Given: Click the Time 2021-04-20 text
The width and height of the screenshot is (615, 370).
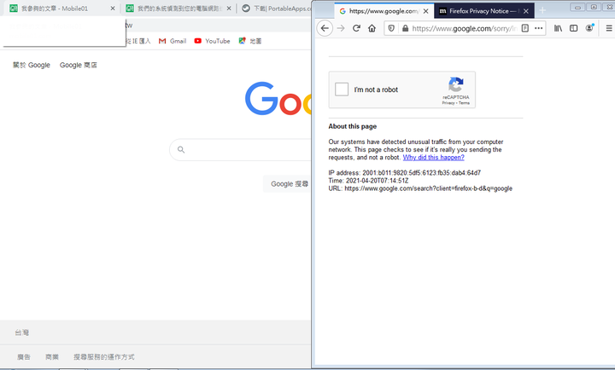Looking at the screenshot, I should [368, 181].
